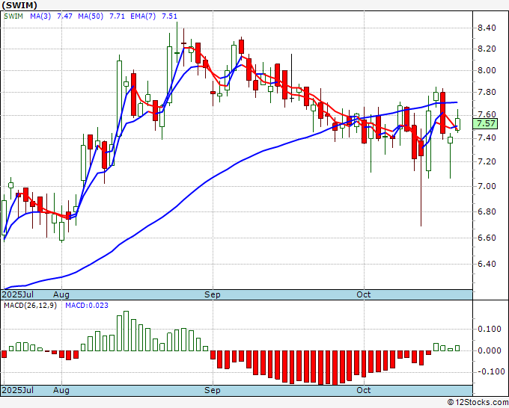Click the 7.00 price axis label

[x=487, y=186]
